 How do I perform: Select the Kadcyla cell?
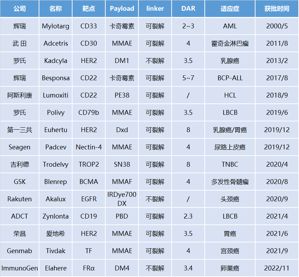56,61
